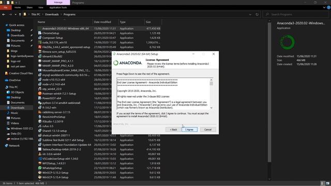Click the vlc-3.0.6-win64 file icon
The height and width of the screenshot is (186, 331).
(x=40, y=154)
